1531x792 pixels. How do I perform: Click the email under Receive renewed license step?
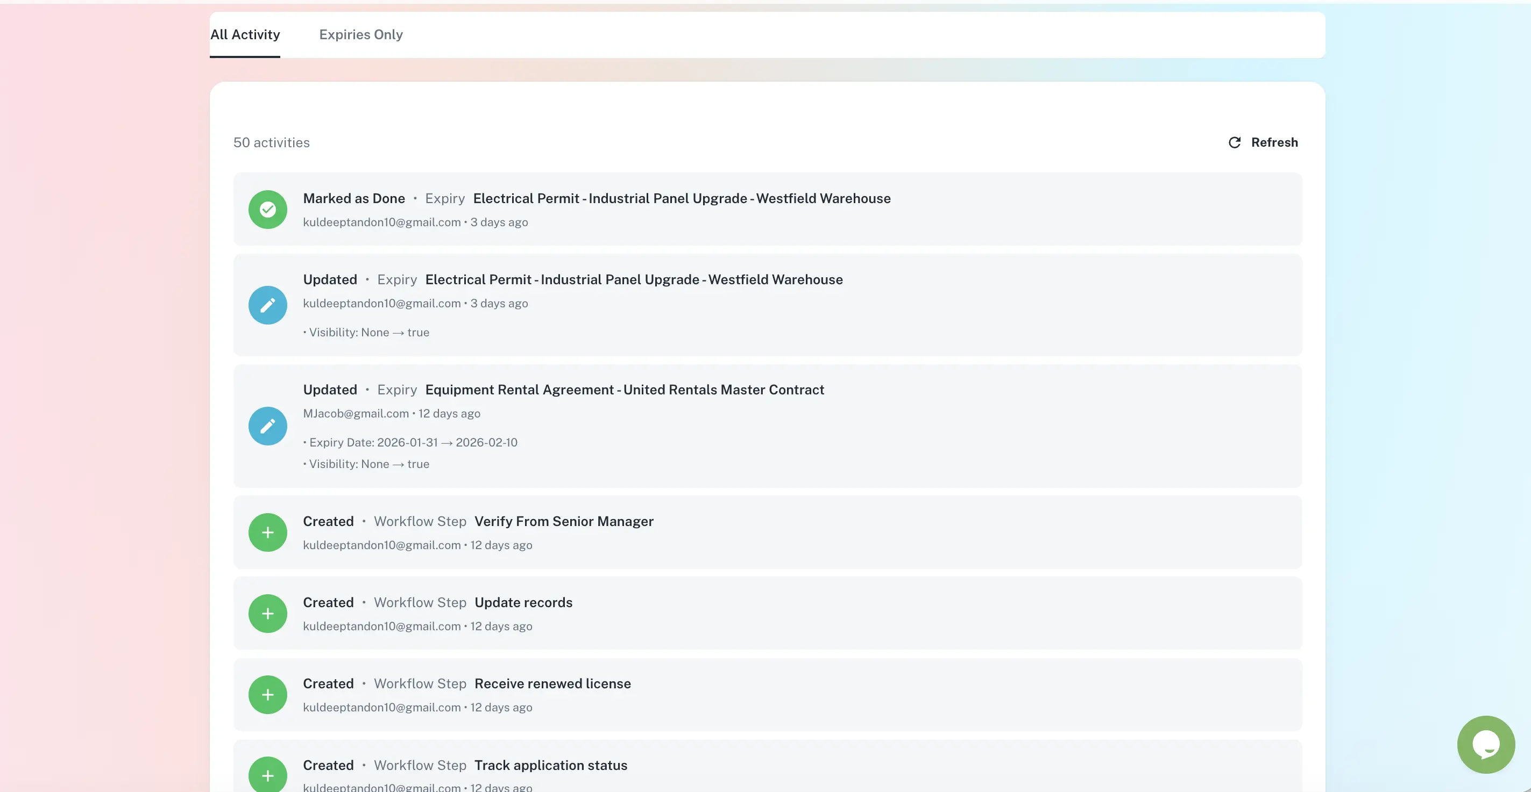point(382,708)
